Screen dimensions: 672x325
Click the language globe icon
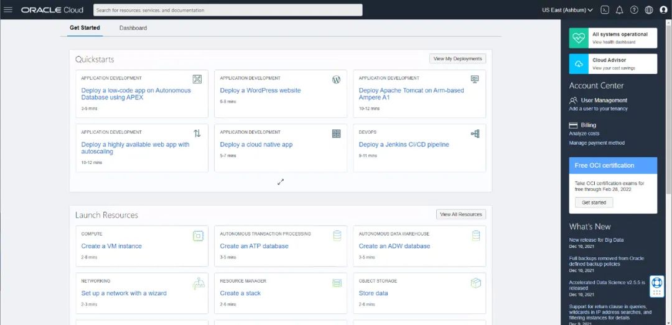coord(649,10)
